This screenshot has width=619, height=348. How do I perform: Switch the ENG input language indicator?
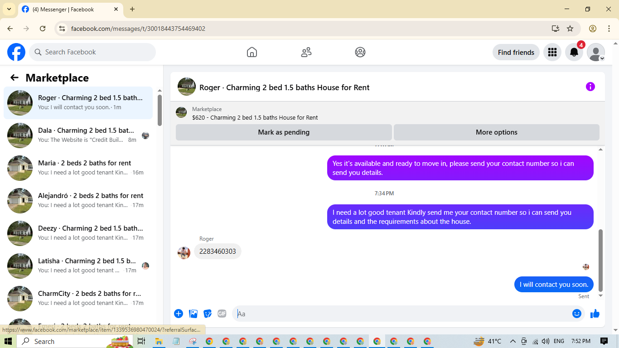tap(559, 341)
